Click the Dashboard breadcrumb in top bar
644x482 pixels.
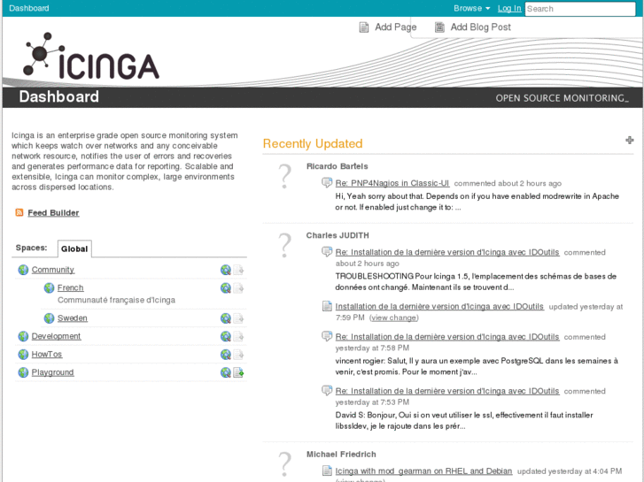tap(28, 8)
